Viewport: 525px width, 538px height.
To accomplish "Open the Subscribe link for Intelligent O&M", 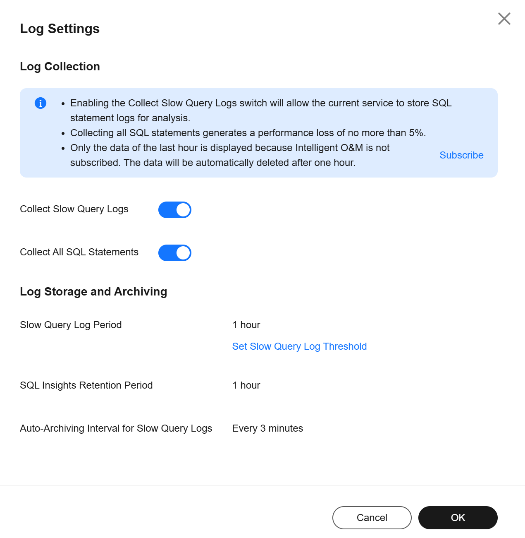I will coord(461,155).
